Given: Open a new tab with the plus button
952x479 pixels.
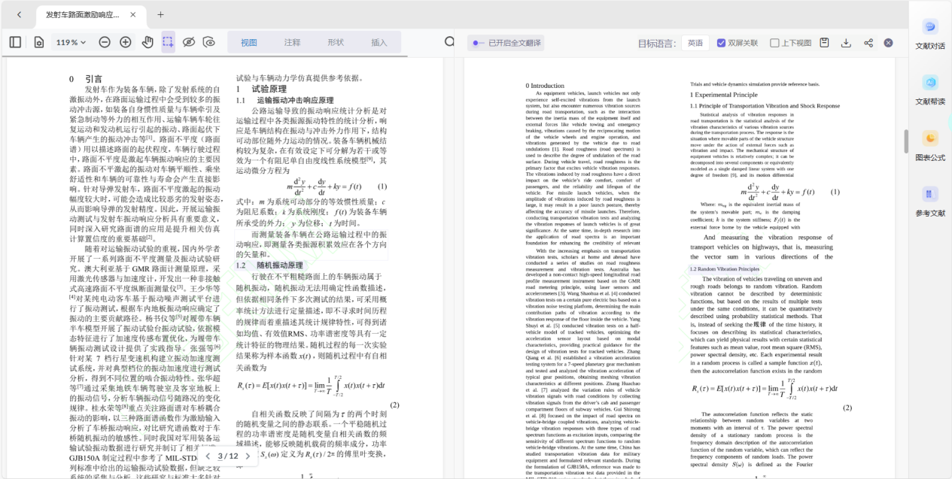Looking at the screenshot, I should [x=160, y=14].
